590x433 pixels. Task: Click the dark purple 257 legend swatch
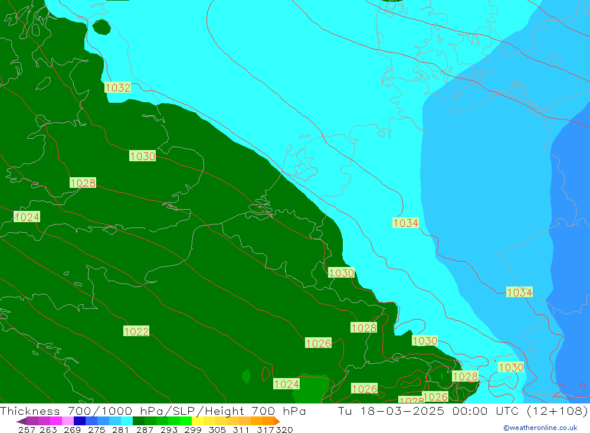click(32, 421)
